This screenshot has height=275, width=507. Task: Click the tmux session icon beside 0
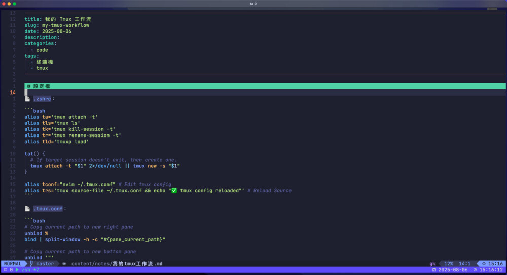(5, 270)
